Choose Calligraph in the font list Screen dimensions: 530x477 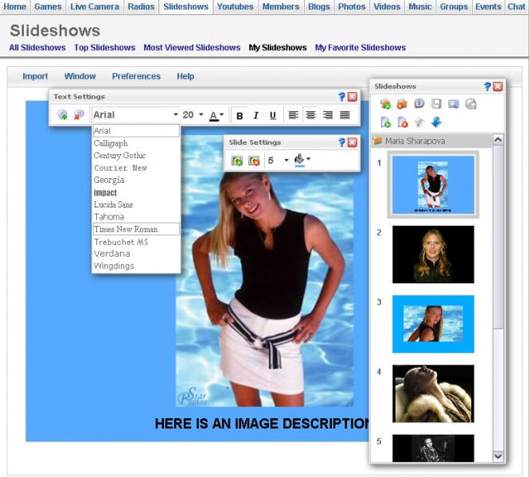pyautogui.click(x=136, y=143)
